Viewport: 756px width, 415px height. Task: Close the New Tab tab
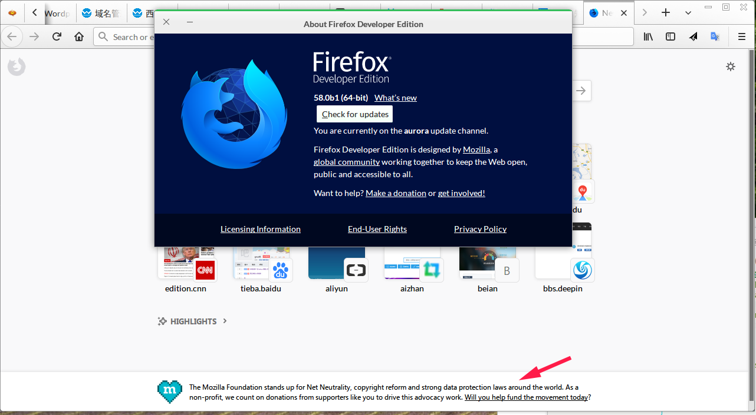(x=624, y=13)
